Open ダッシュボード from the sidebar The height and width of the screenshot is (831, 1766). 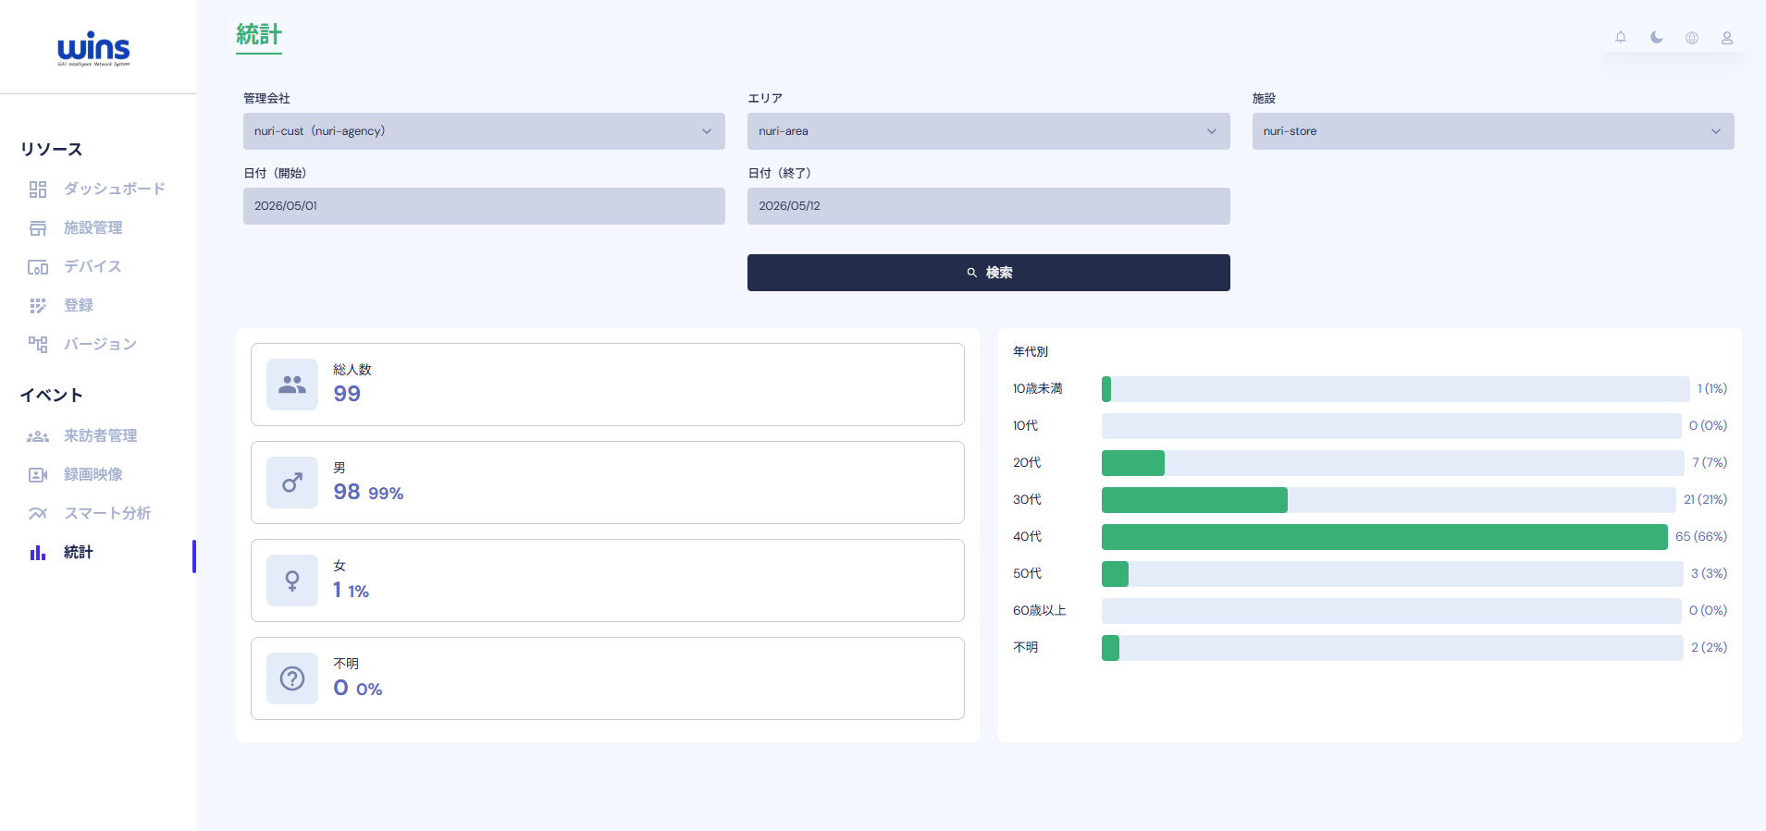coord(98,189)
